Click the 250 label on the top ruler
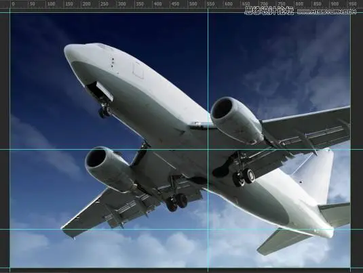363x273 pixels. click(x=104, y=4)
